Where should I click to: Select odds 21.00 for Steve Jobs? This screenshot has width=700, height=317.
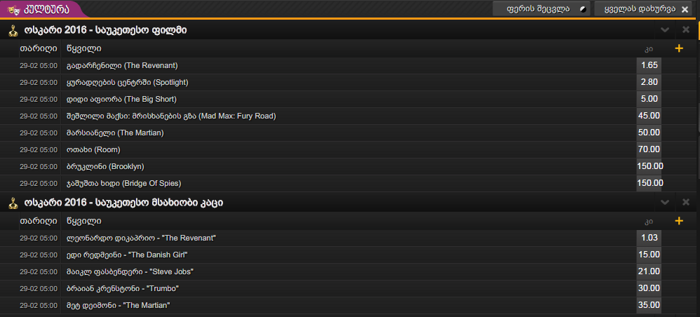click(649, 271)
